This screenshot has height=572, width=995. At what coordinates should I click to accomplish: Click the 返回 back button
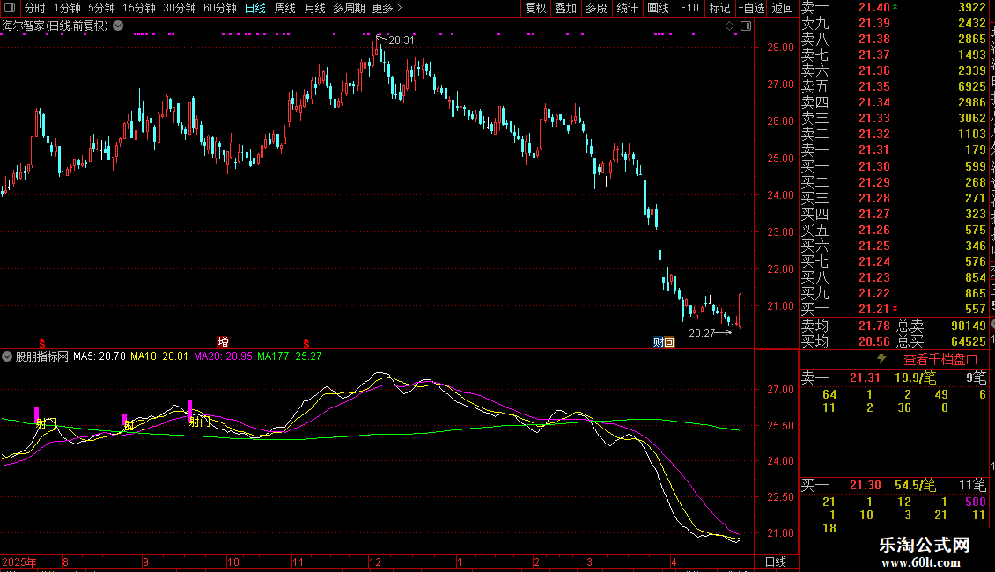[x=783, y=8]
